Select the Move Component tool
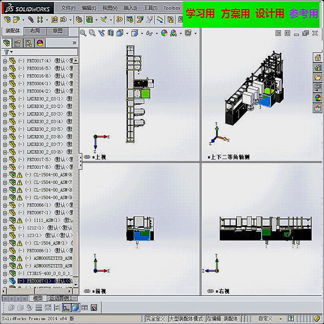The height and width of the screenshot is (324, 324). pyautogui.click(x=64, y=19)
